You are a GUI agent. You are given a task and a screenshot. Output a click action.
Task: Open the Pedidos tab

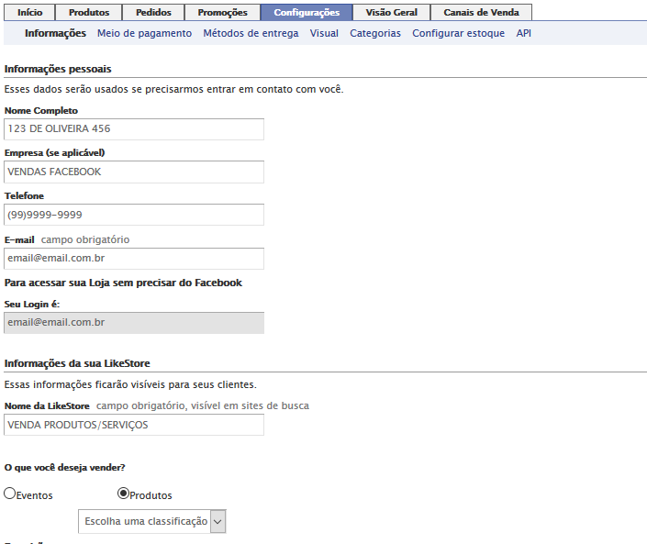coord(153,13)
